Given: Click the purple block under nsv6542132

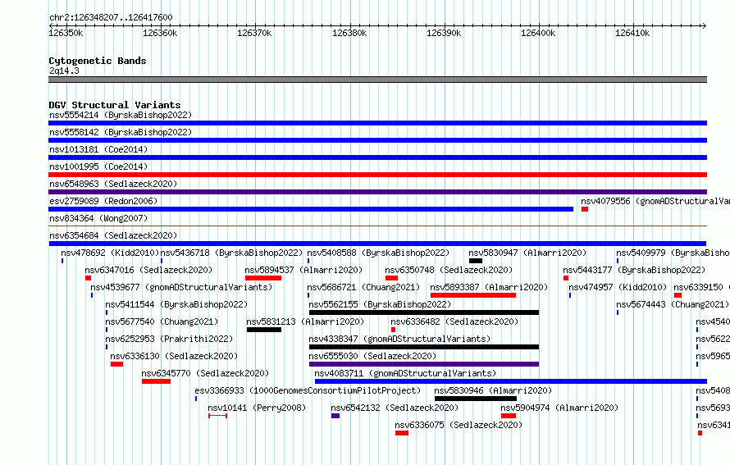Looking at the screenshot, I should 335,416.
